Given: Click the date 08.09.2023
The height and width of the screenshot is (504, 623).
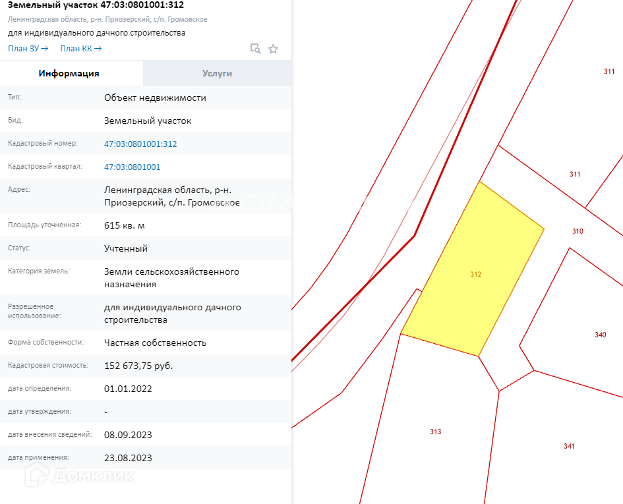Looking at the screenshot, I should click(x=128, y=435).
